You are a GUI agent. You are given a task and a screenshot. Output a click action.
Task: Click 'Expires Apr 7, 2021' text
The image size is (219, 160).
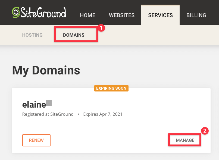tap(103, 114)
